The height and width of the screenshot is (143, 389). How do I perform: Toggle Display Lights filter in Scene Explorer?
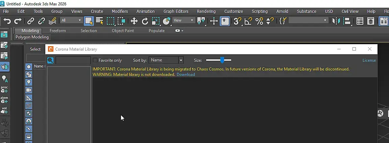point(29,82)
